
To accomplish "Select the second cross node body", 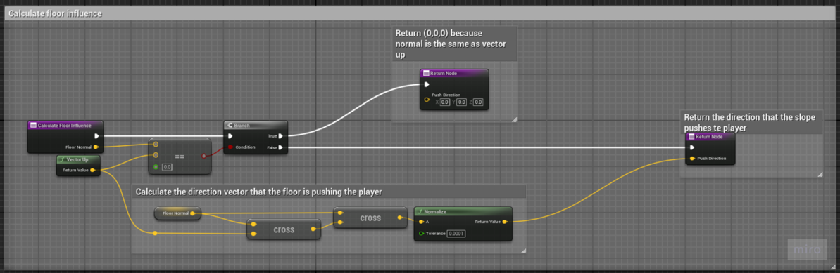I will coord(370,218).
